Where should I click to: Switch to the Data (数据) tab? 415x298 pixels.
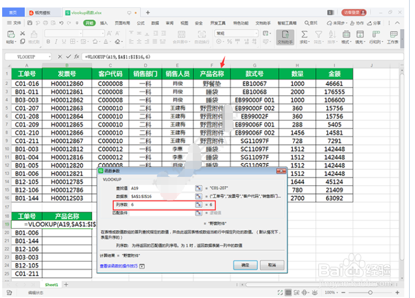155,23
